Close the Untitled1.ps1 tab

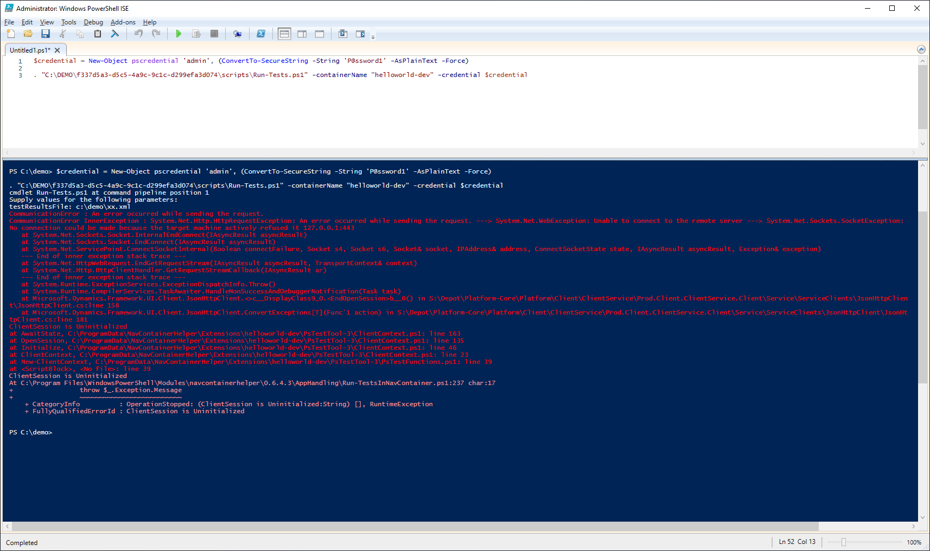click(x=58, y=50)
